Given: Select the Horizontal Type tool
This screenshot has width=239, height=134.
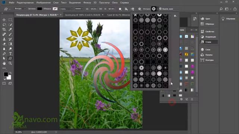Looking at the screenshot, I should click(x=10, y=54).
